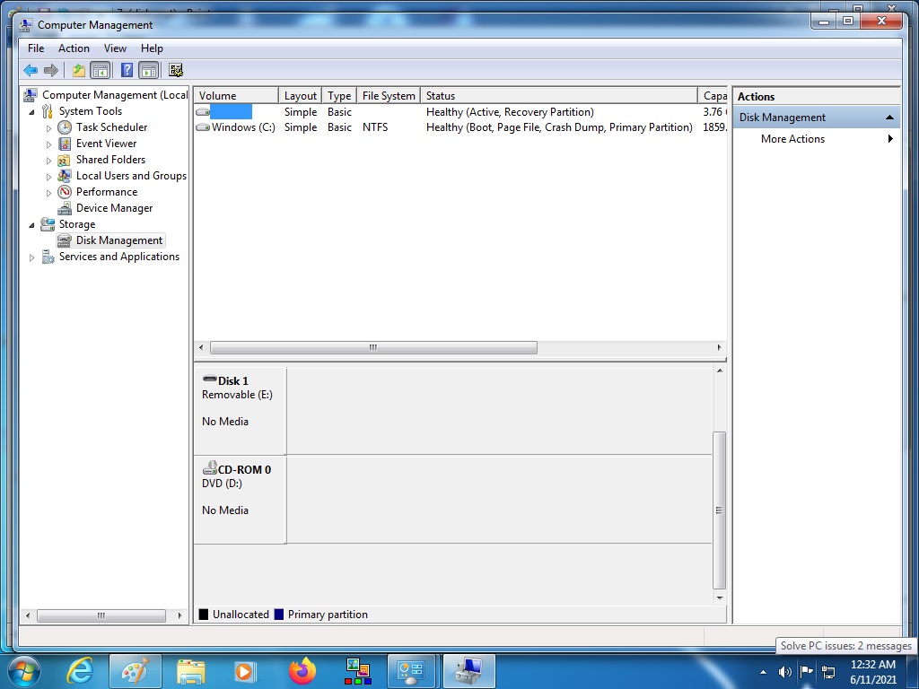The width and height of the screenshot is (919, 689).
Task: Expand the Event Viewer node arrow
Action: pos(48,144)
